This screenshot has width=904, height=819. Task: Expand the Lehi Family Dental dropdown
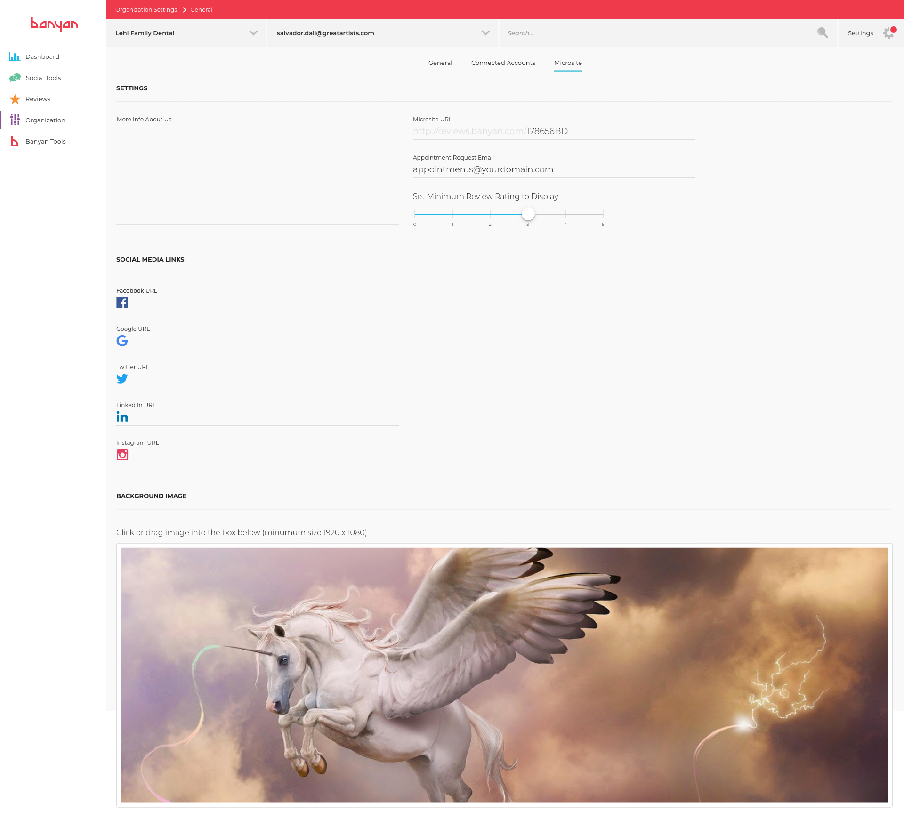(253, 33)
